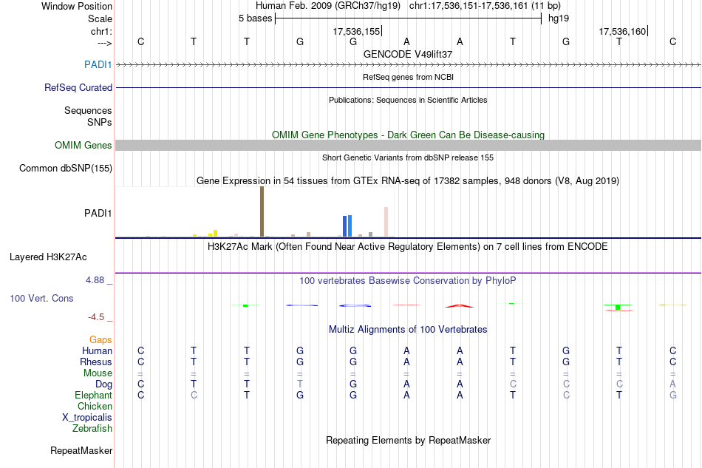Click the 4.88 PhyloP maximum value

click(95, 280)
